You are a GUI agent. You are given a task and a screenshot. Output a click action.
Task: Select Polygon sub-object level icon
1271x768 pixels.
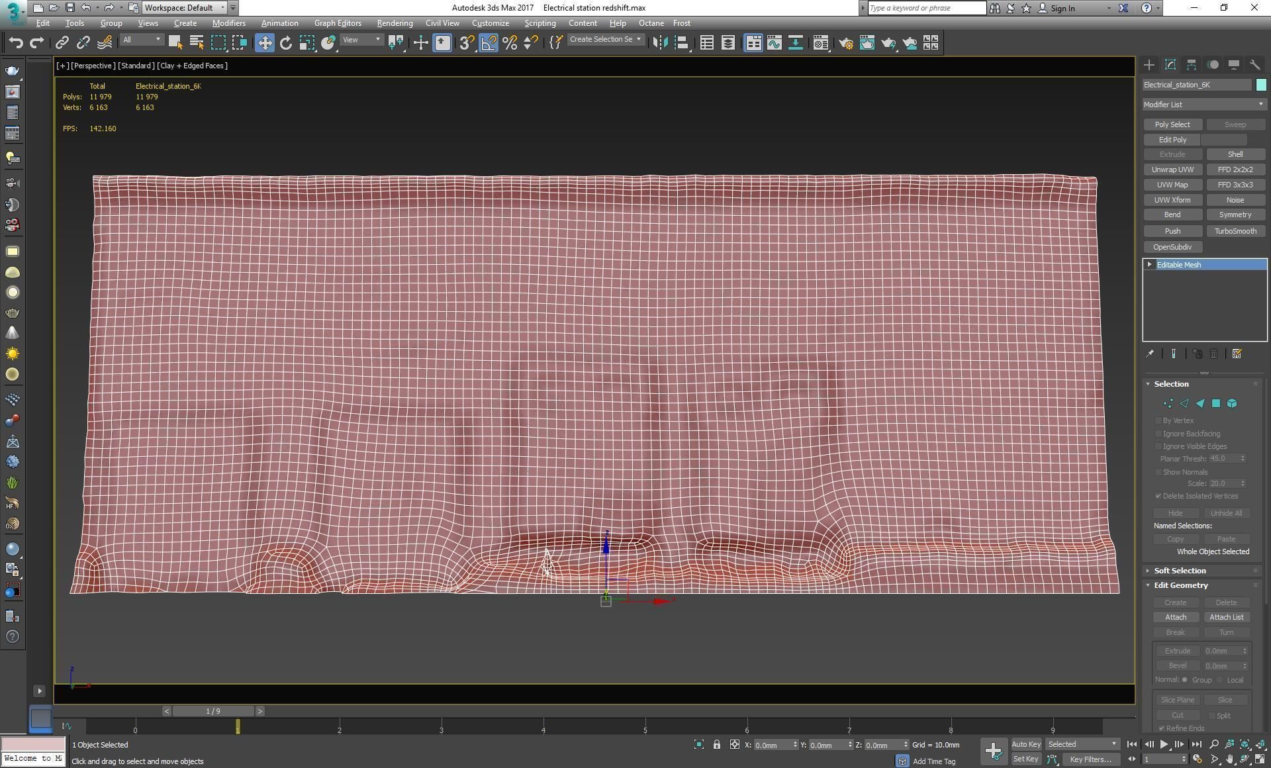pyautogui.click(x=1216, y=403)
